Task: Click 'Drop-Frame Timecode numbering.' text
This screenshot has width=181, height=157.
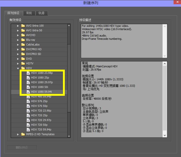Action: (102, 39)
